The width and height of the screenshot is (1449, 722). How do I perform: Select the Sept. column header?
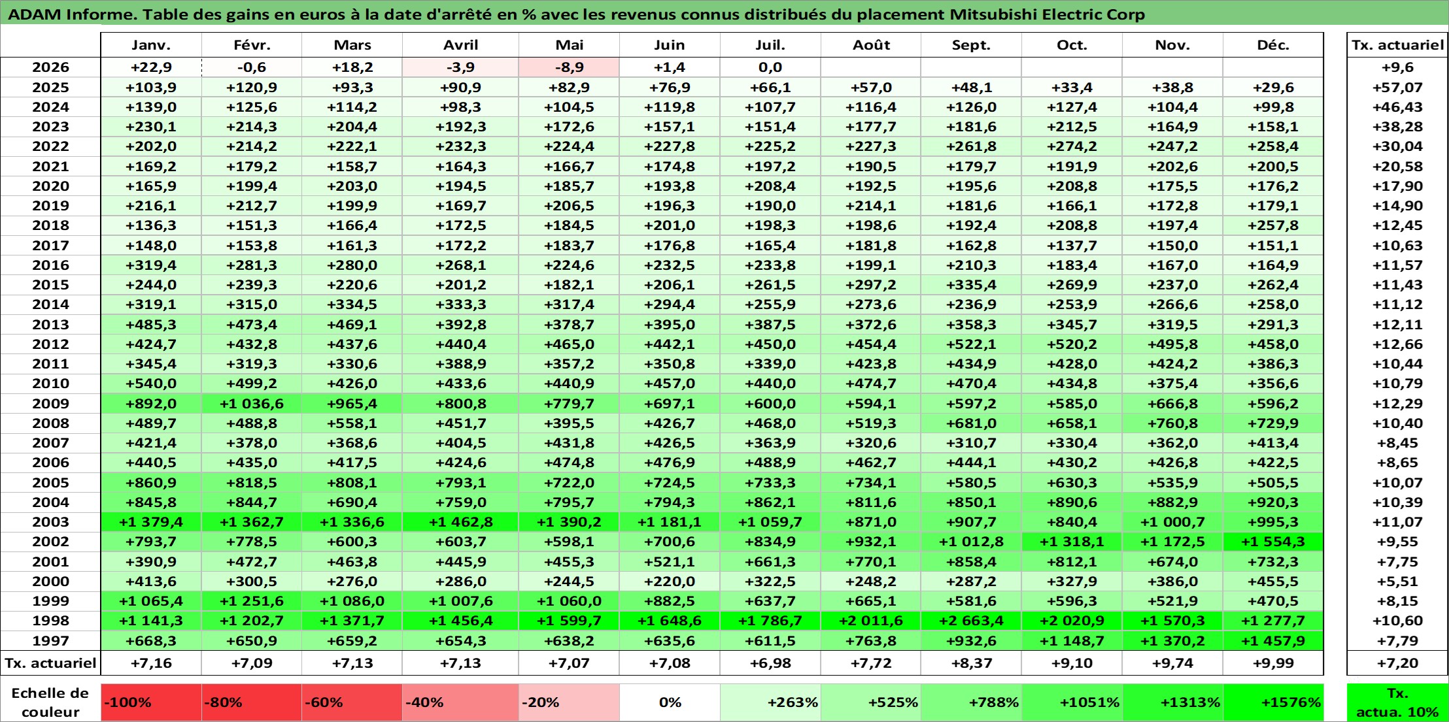point(971,45)
